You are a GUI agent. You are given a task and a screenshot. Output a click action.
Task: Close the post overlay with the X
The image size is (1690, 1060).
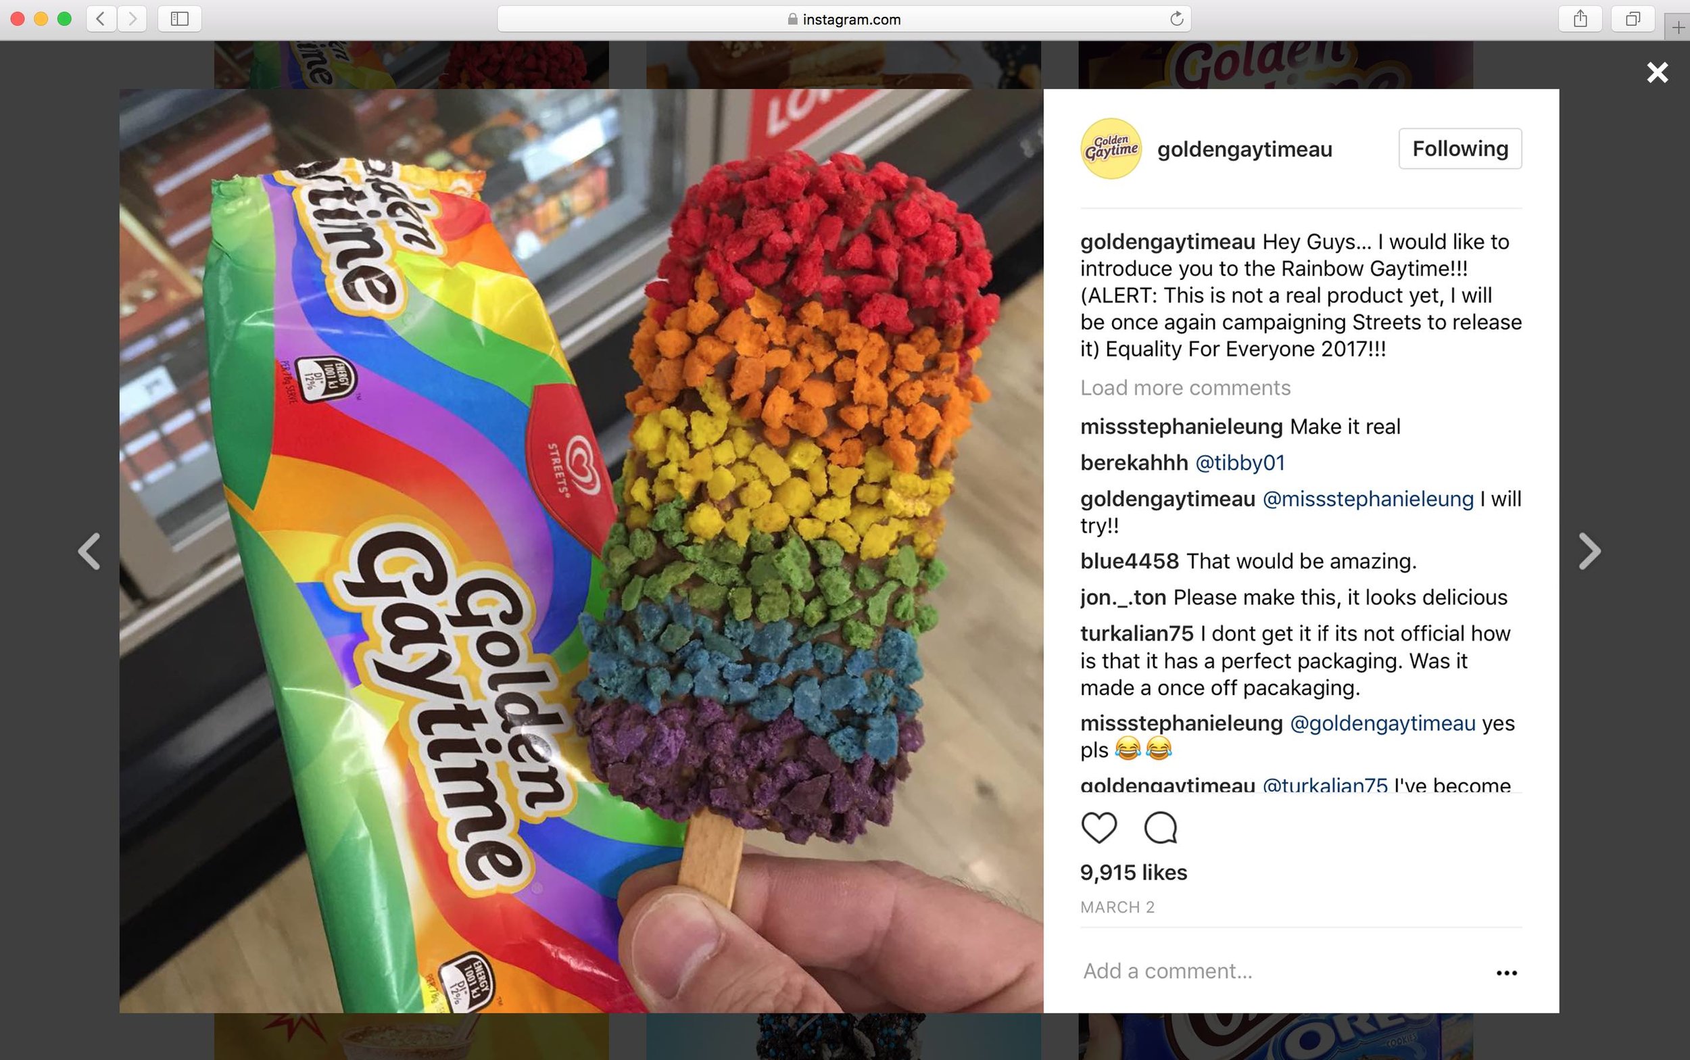(1657, 72)
